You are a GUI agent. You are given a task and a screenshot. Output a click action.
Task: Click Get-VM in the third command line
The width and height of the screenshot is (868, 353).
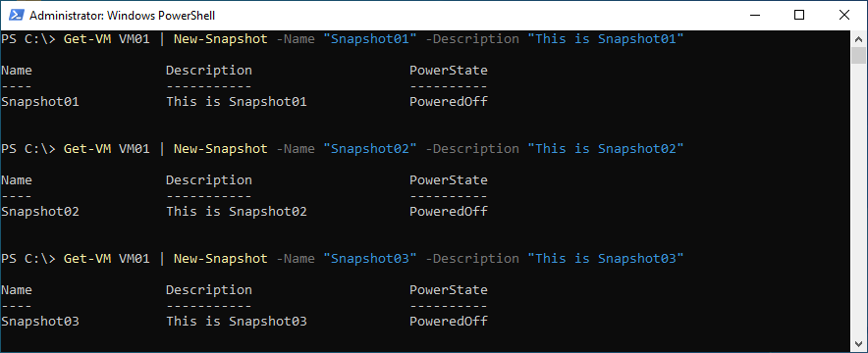click(x=87, y=259)
